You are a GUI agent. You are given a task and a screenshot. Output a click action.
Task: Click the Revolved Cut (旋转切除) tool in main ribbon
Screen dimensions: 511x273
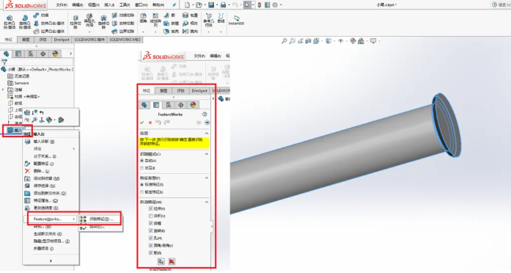click(103, 21)
